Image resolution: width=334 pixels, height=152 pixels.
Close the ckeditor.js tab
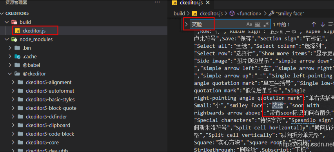(x=208, y=3)
